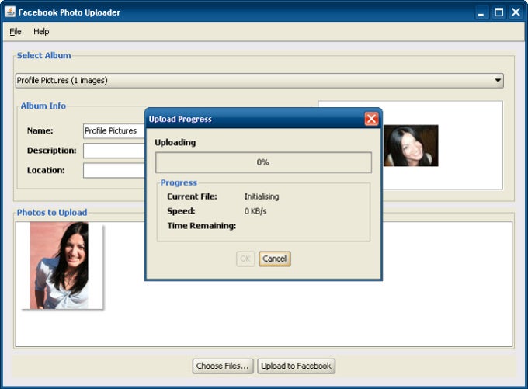528x389 pixels.
Task: Click the Select Album heading
Action: point(43,56)
